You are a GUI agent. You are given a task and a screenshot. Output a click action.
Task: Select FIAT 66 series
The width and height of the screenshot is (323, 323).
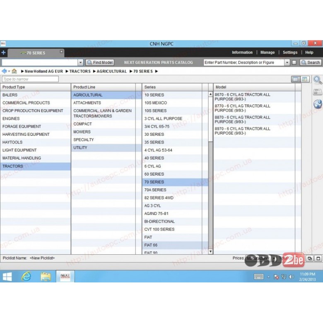point(175,245)
